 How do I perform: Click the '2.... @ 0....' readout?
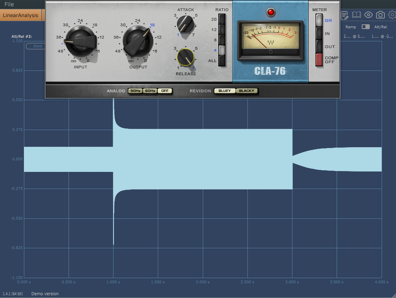tap(354, 37)
